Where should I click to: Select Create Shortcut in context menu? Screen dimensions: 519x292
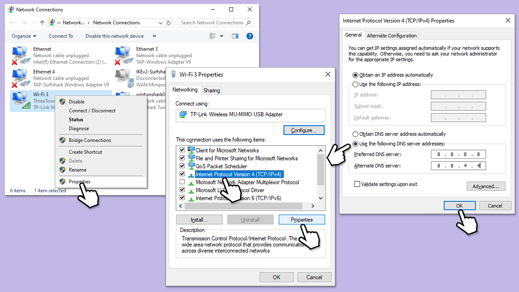[x=86, y=152]
